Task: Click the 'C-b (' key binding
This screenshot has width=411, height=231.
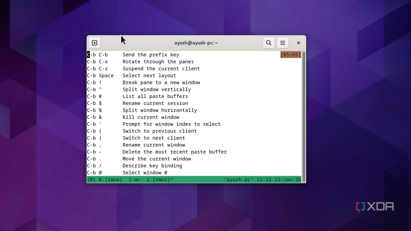Action: tap(94, 131)
